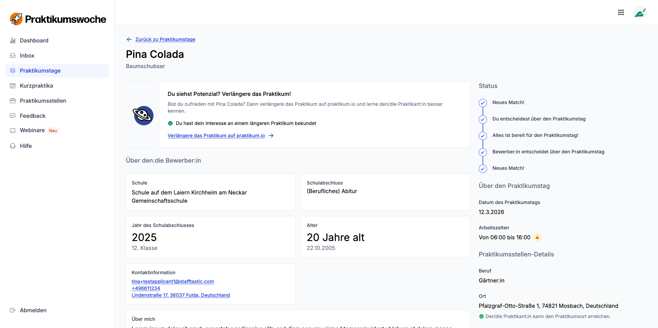
Task: Click the back arrow icon
Action: 129,39
